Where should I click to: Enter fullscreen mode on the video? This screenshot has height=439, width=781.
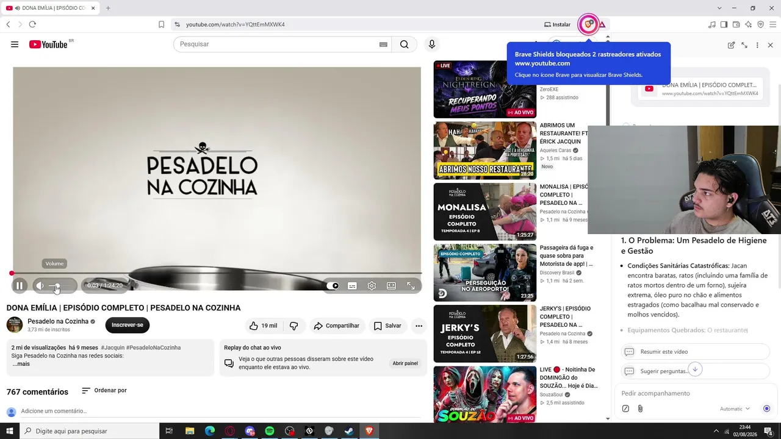411,285
